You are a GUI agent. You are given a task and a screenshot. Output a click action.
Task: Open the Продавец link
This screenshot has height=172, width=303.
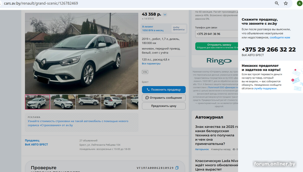tap(32, 140)
